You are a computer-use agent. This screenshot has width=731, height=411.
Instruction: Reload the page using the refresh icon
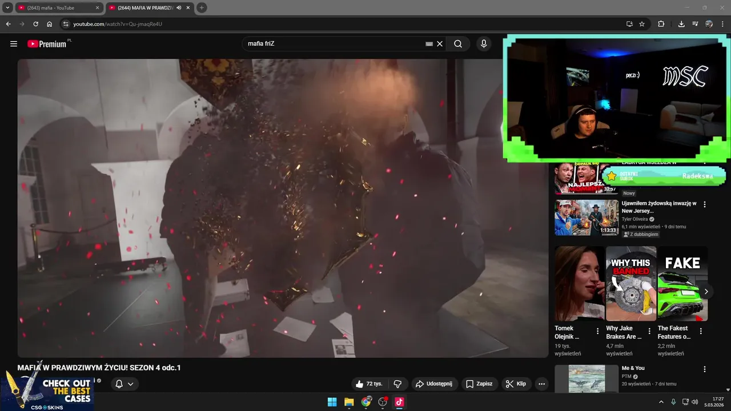tap(36, 24)
